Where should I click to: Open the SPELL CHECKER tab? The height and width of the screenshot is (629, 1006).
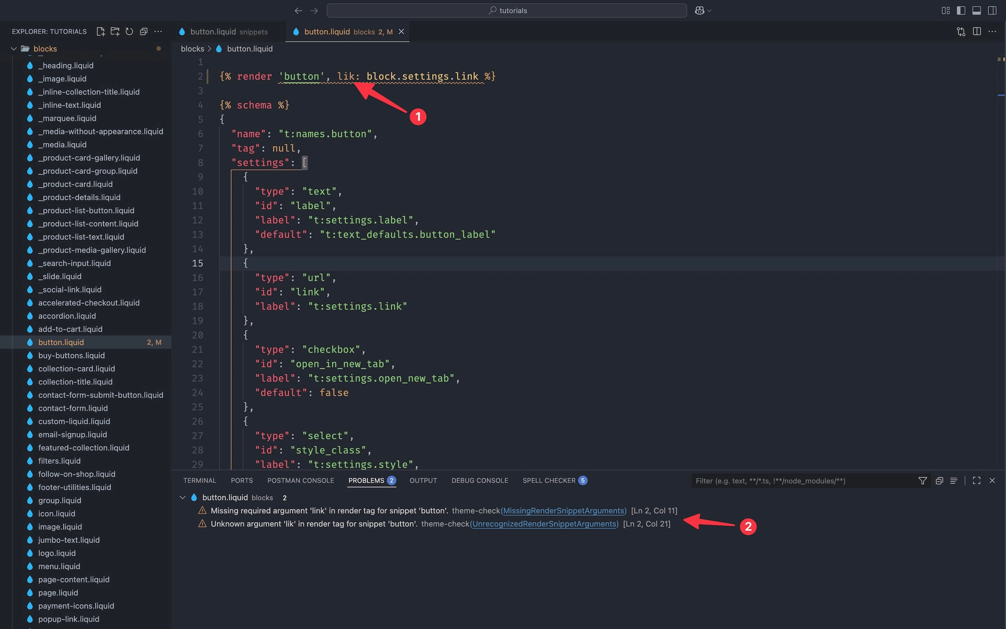pyautogui.click(x=555, y=480)
